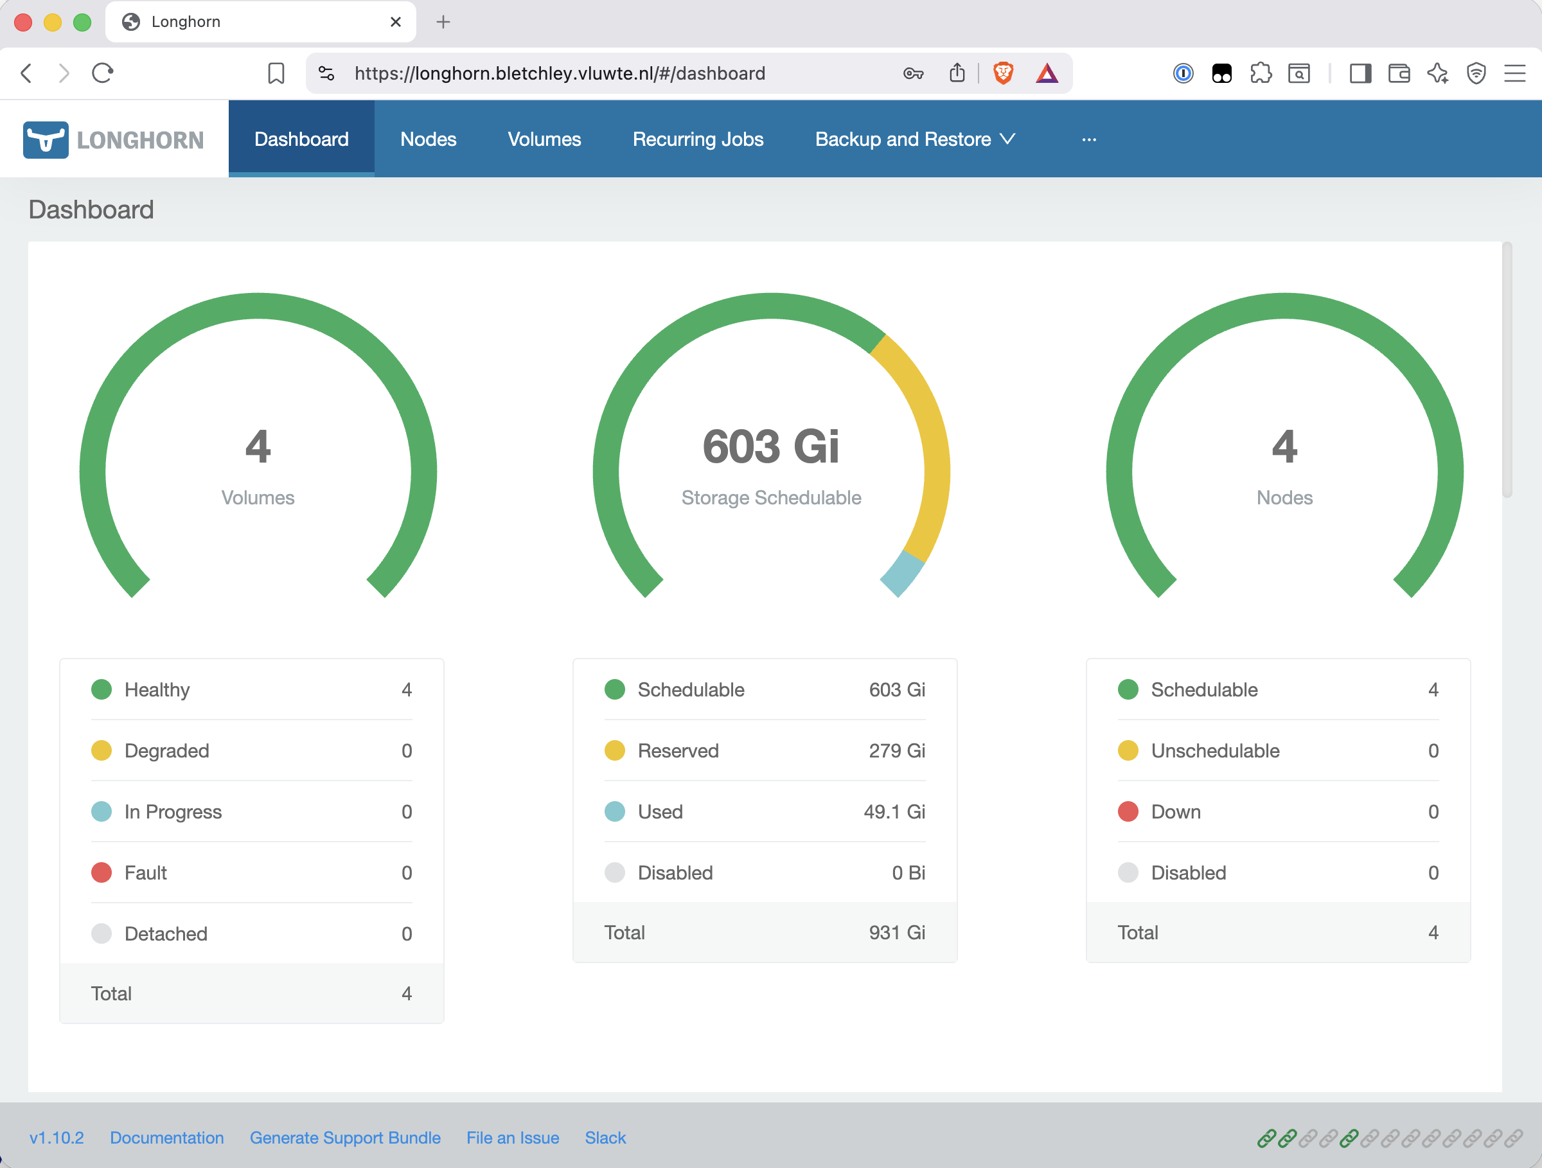Image resolution: width=1542 pixels, height=1168 pixels.
Task: Open the Brave VPN shield icon
Action: 1477,73
